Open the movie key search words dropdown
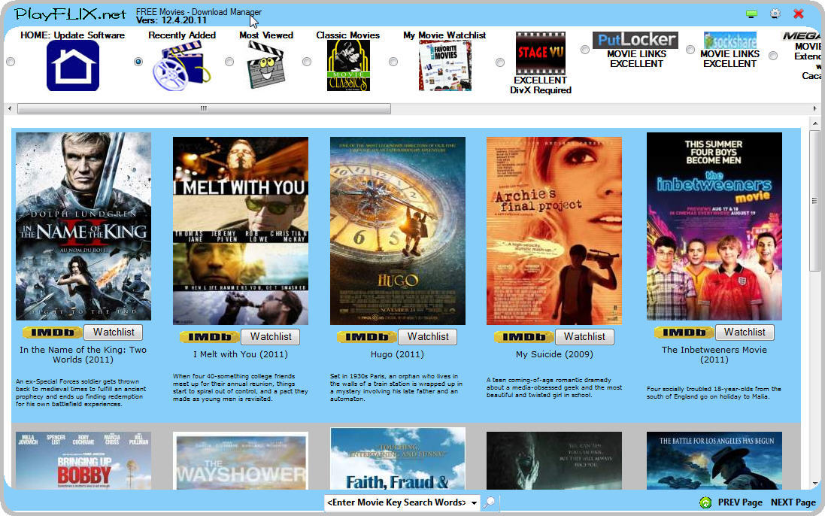Viewport: 825px width, 516px height. [x=474, y=502]
